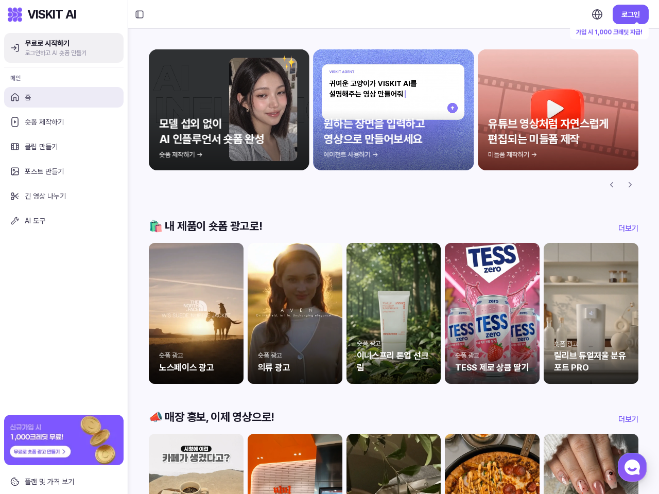This screenshot has height=494, width=659.
Task: Click 무료로 숏폼 광고 만들기 promo button
Action: coord(40,451)
